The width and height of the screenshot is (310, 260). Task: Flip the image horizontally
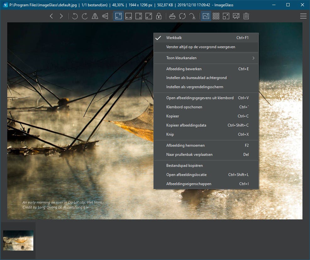(95, 16)
